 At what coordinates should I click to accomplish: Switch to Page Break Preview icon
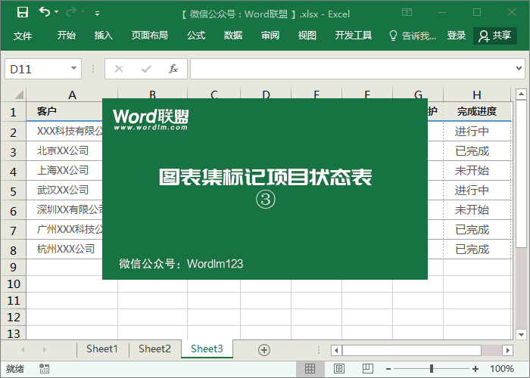click(x=368, y=369)
